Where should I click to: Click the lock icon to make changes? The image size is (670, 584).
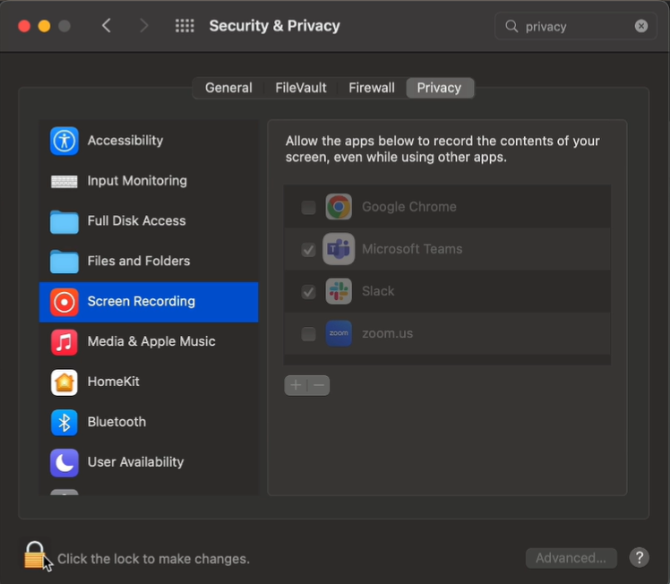(x=34, y=556)
